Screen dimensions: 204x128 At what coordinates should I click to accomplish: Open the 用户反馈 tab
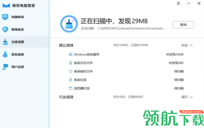(18, 67)
